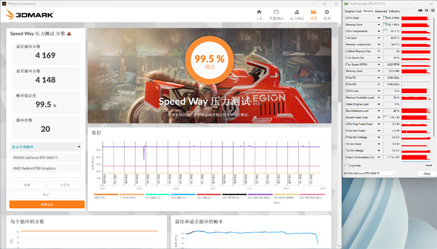Viewport: 437px width, 249px height.
Task: Toggle the blue GPU temperature legend swatch
Action: pos(183,195)
